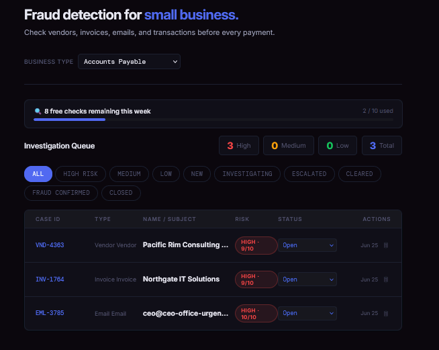Image resolution: width=439 pixels, height=350 pixels.
Task: Click Jun 25 date in EML-3785 row
Action: coord(369,313)
